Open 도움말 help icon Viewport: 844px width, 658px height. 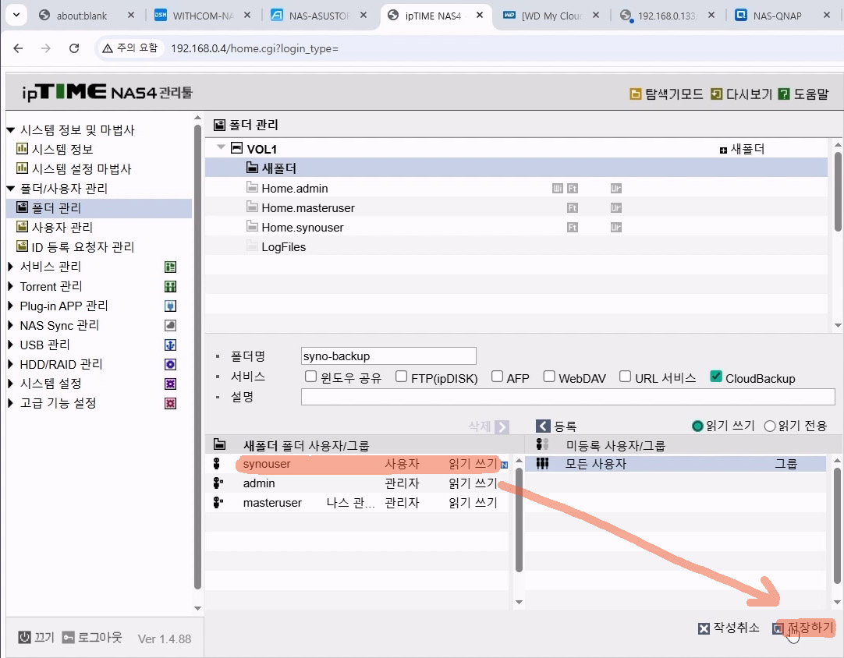(784, 94)
